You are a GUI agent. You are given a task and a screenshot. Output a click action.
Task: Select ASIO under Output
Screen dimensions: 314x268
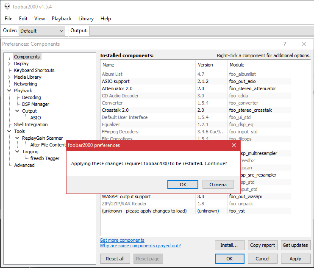(36, 118)
